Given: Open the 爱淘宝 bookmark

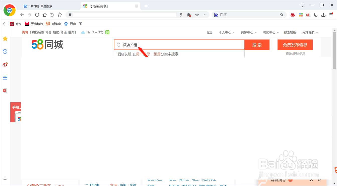Looking at the screenshot, I should pyautogui.click(x=53, y=24).
